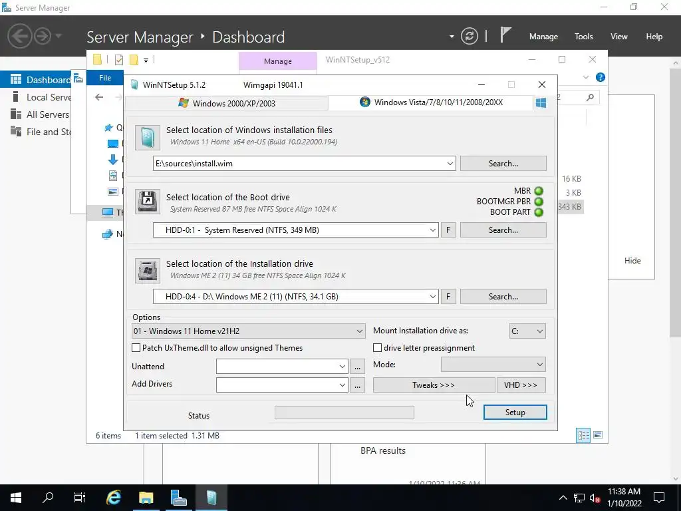This screenshot has width=681, height=511.
Task: Open Task View on the taskbar
Action: (80, 498)
